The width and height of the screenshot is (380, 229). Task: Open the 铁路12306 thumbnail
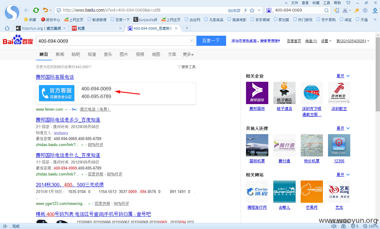coord(339,145)
